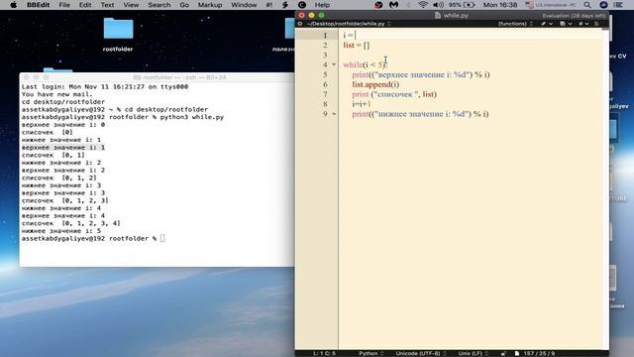634x357 pixels.
Task: Click the red circular menu bar status icon
Action: (x=378, y=5)
